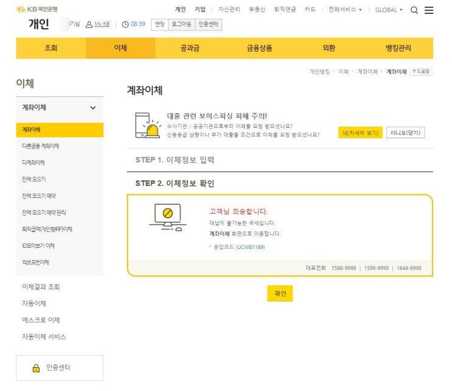452x391 pixels.
Task: Switch to 기업 in top navigation
Action: tap(200, 10)
